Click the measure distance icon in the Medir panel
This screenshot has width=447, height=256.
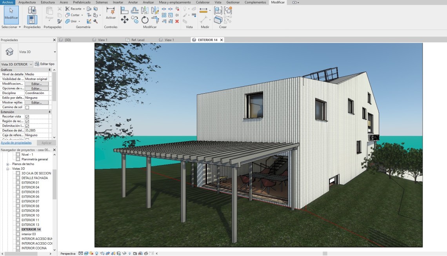204,11
